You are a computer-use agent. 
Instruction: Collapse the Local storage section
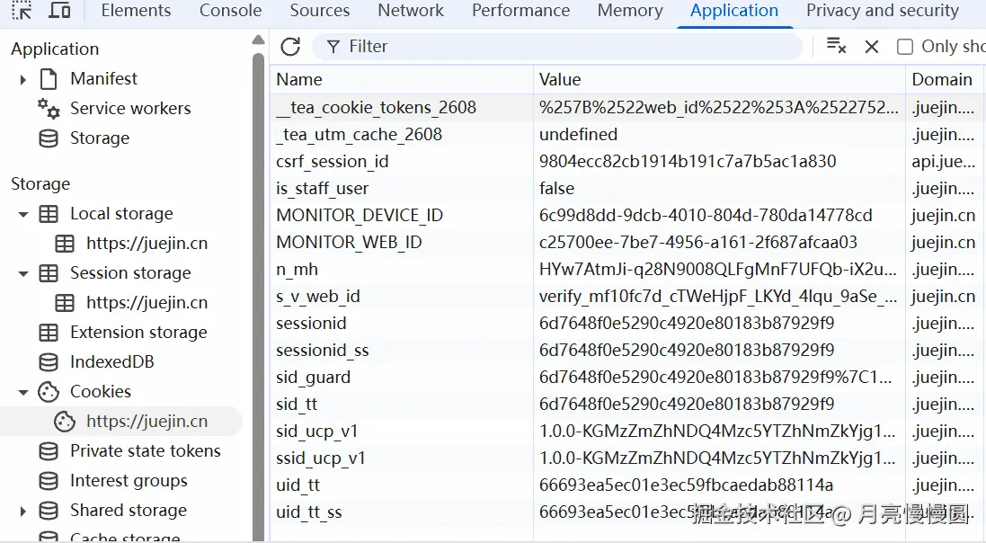coord(23,215)
